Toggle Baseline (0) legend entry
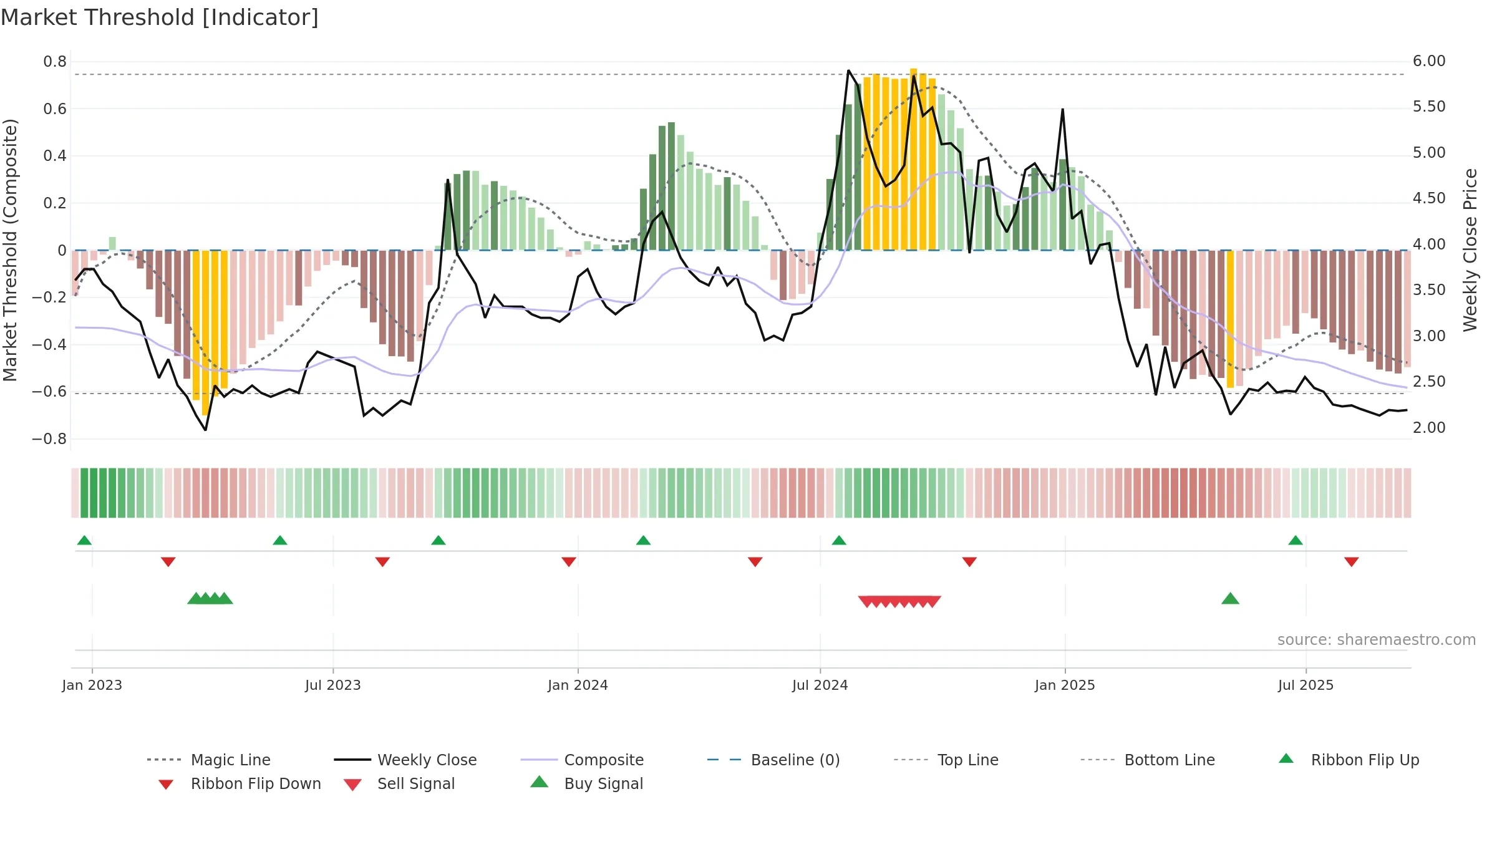The image size is (1497, 842). point(773,760)
